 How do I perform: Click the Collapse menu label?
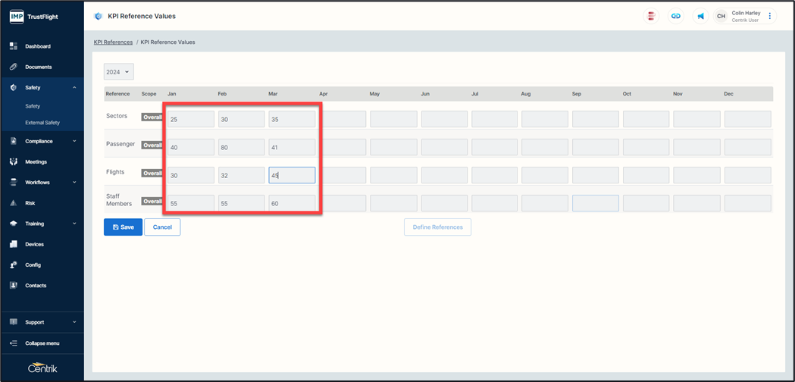coord(42,343)
